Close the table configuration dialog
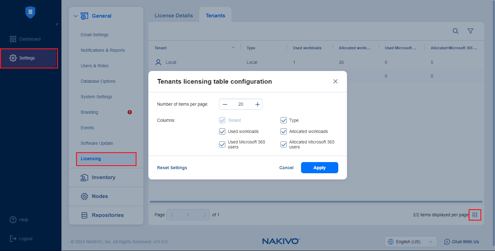This screenshot has height=251, width=495. [335, 81]
